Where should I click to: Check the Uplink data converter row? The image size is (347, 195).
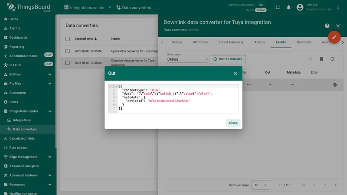68,51
